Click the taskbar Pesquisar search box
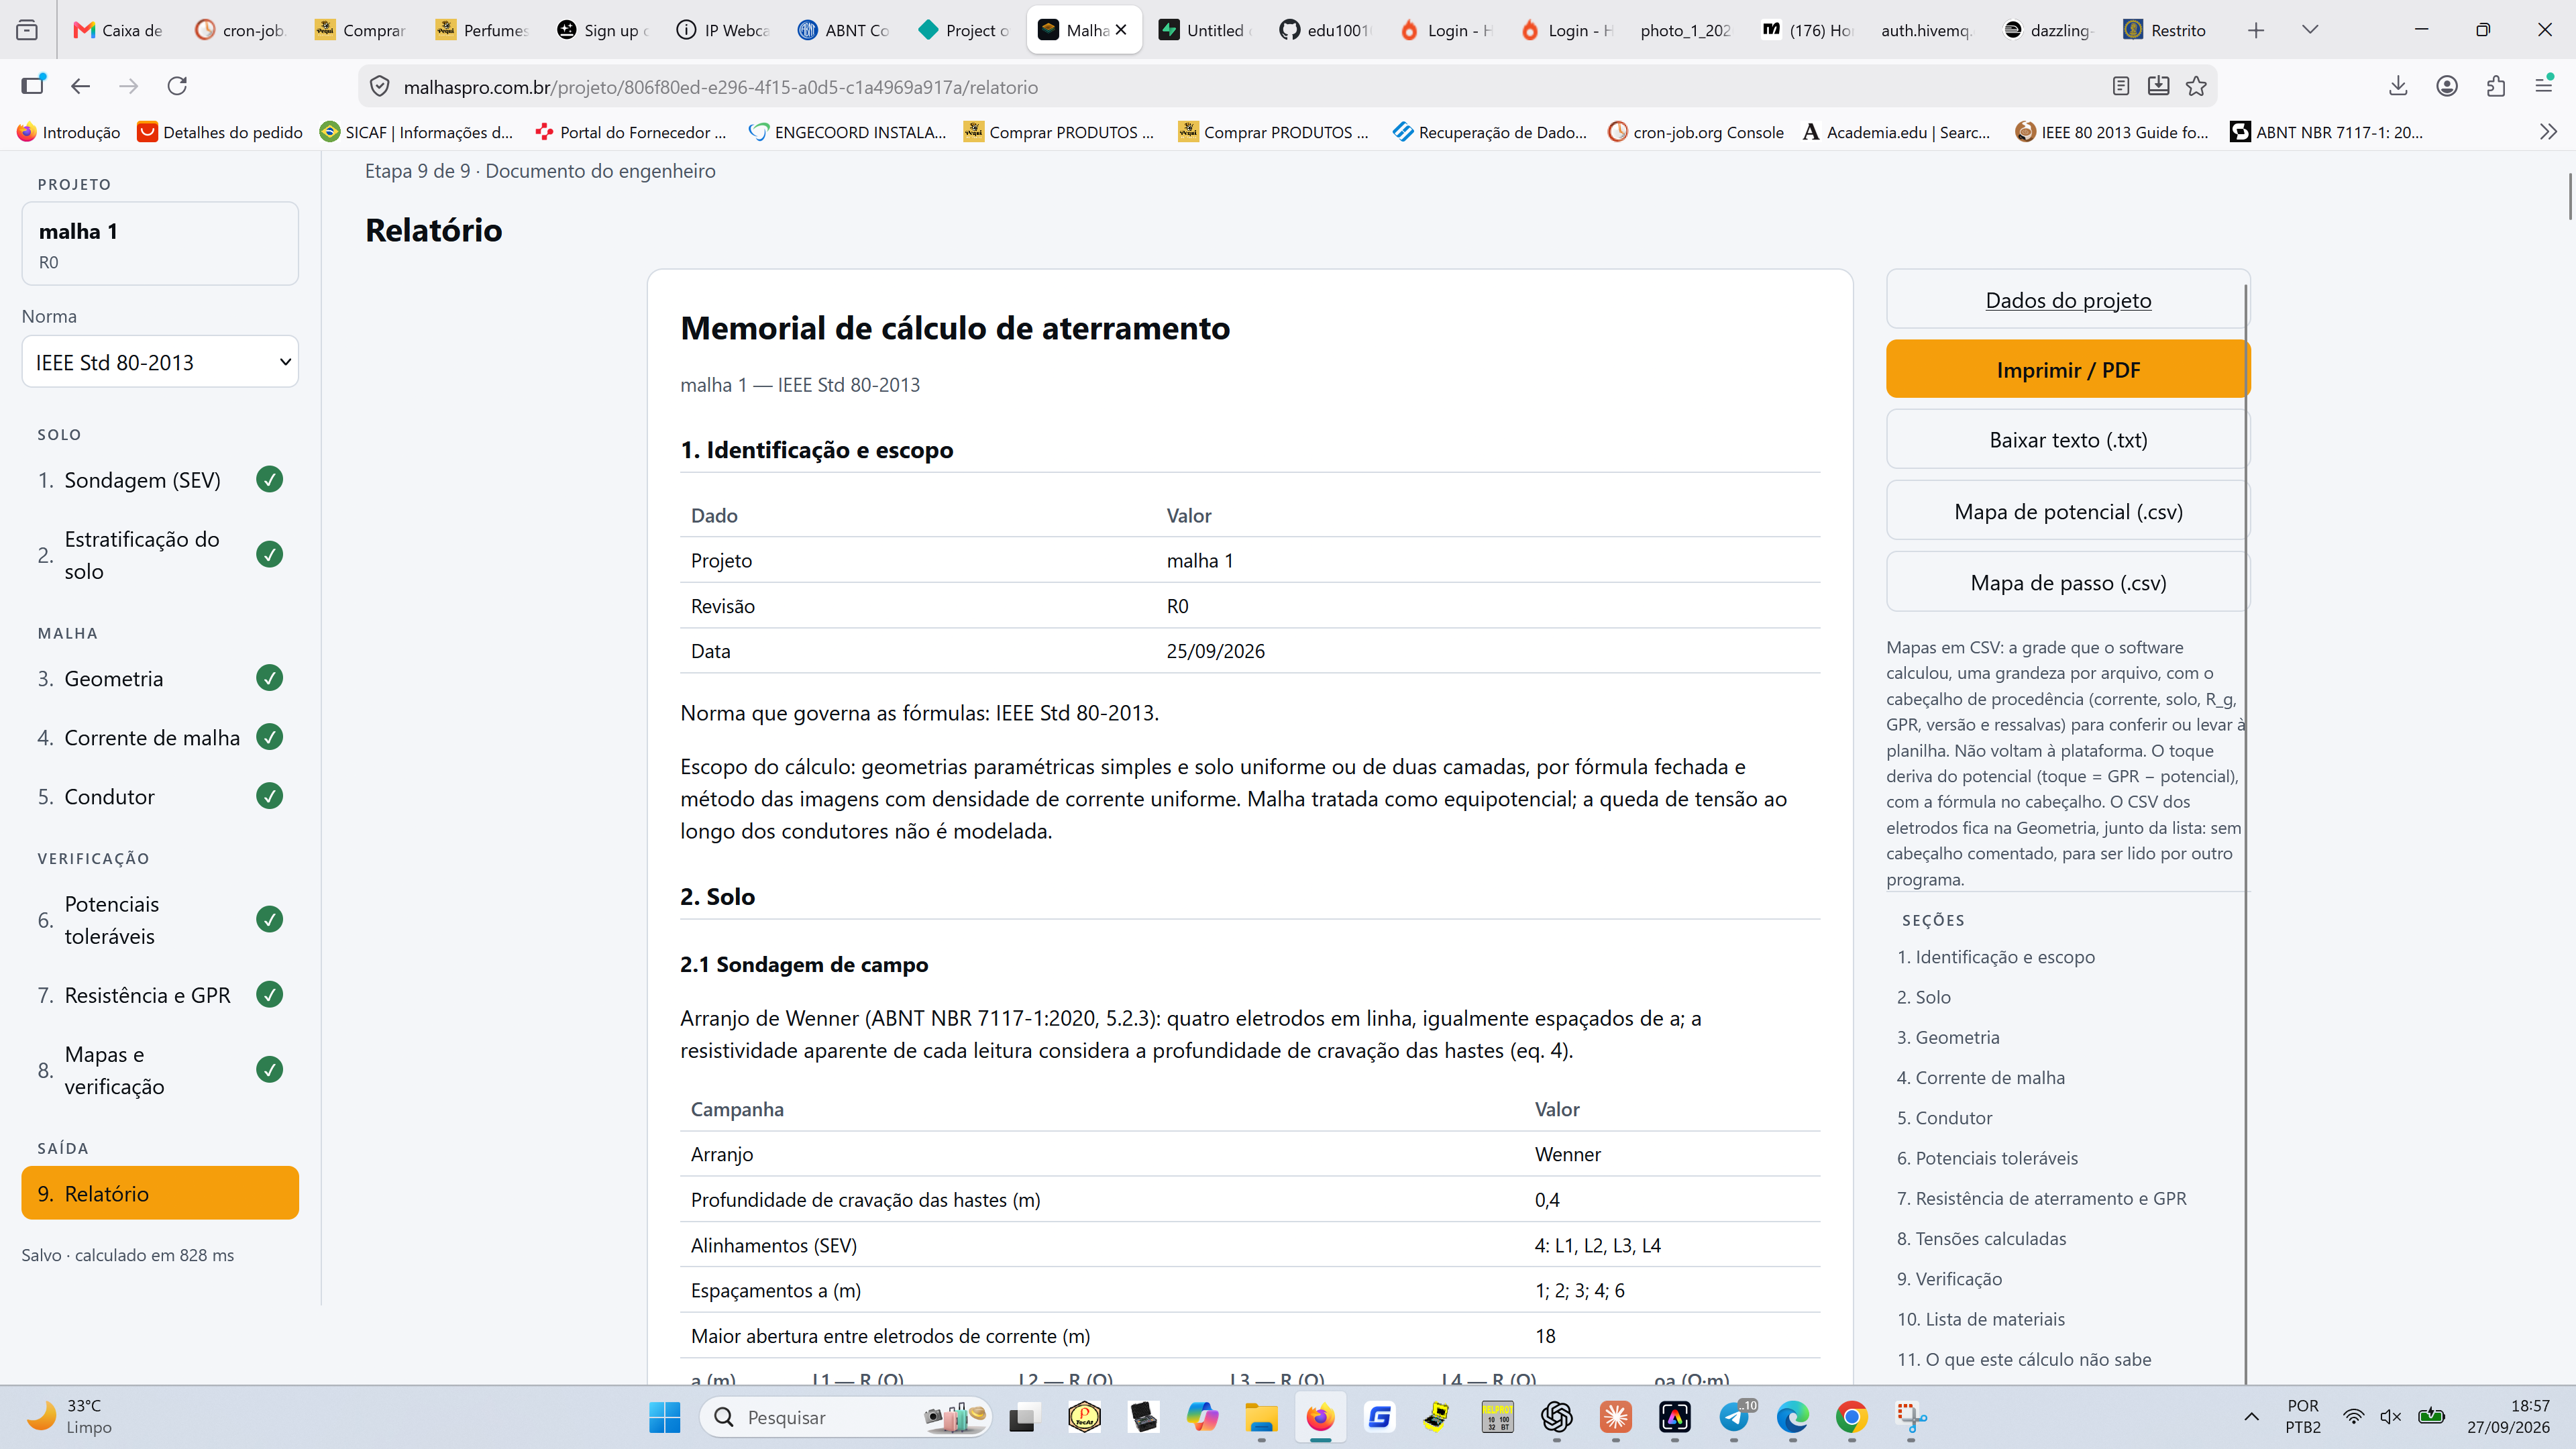The height and width of the screenshot is (1449, 2576). coord(846,1417)
